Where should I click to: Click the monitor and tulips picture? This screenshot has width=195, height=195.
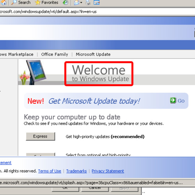click(x=33, y=72)
